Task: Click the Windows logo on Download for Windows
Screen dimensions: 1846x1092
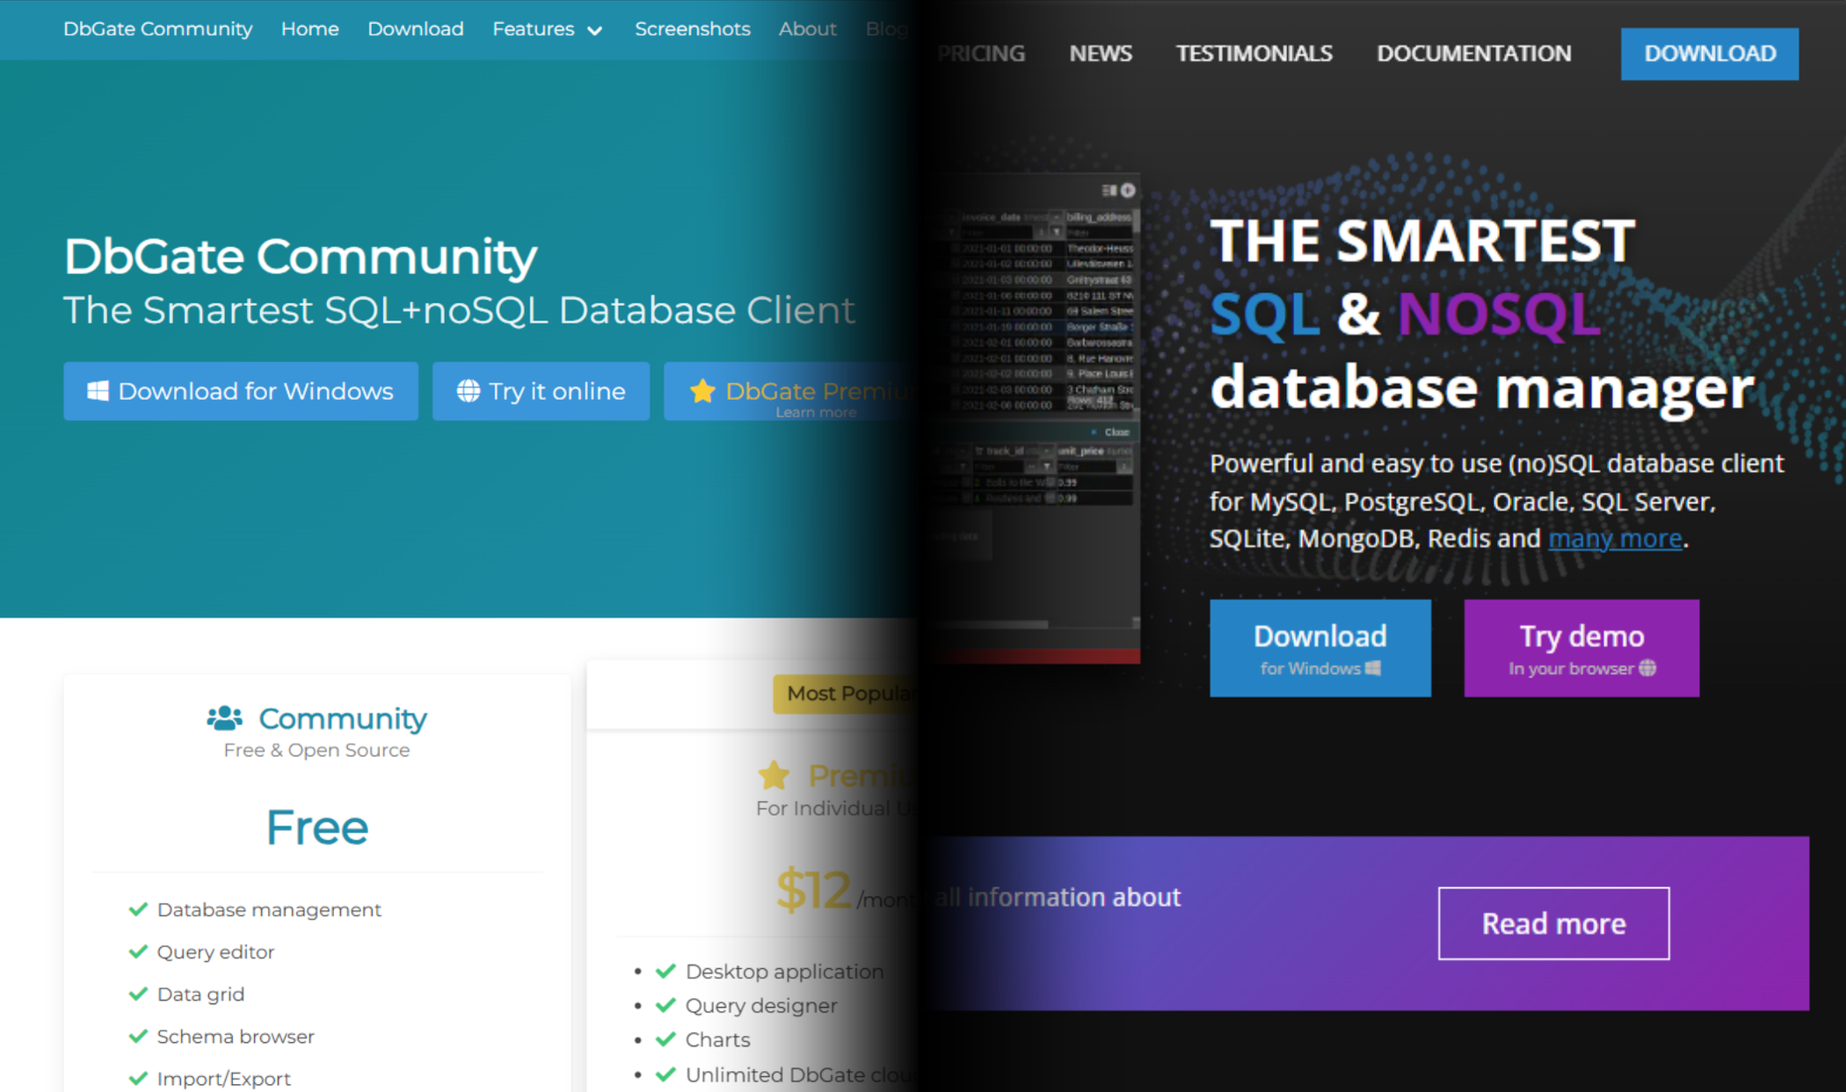Action: point(98,391)
